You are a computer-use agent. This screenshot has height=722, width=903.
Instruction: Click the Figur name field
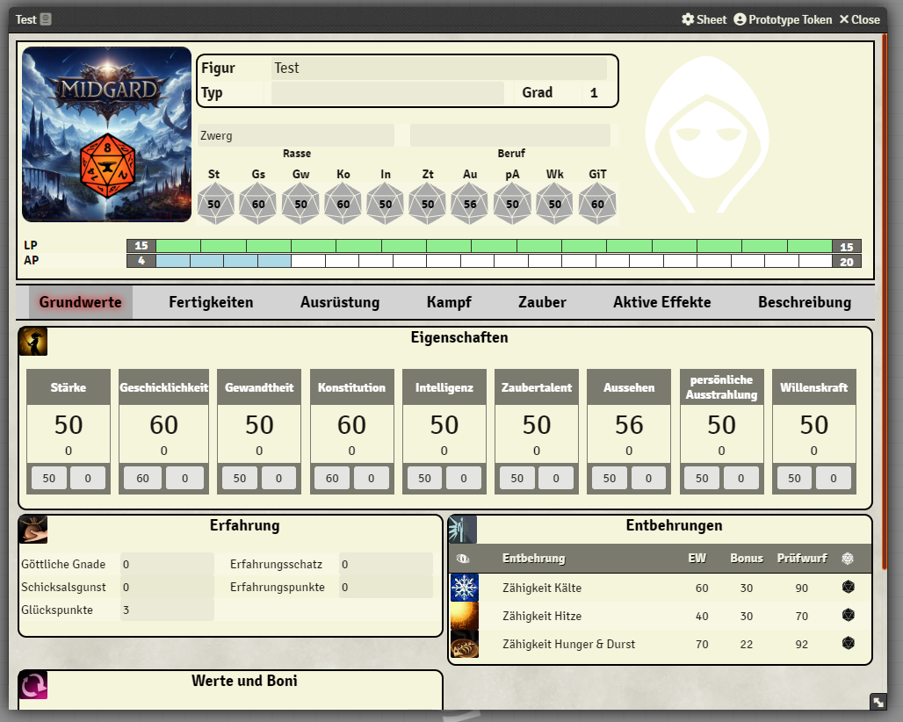tap(439, 69)
